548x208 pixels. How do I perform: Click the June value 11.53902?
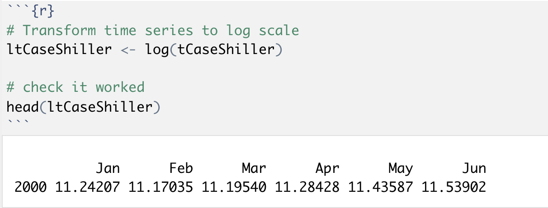454,187
